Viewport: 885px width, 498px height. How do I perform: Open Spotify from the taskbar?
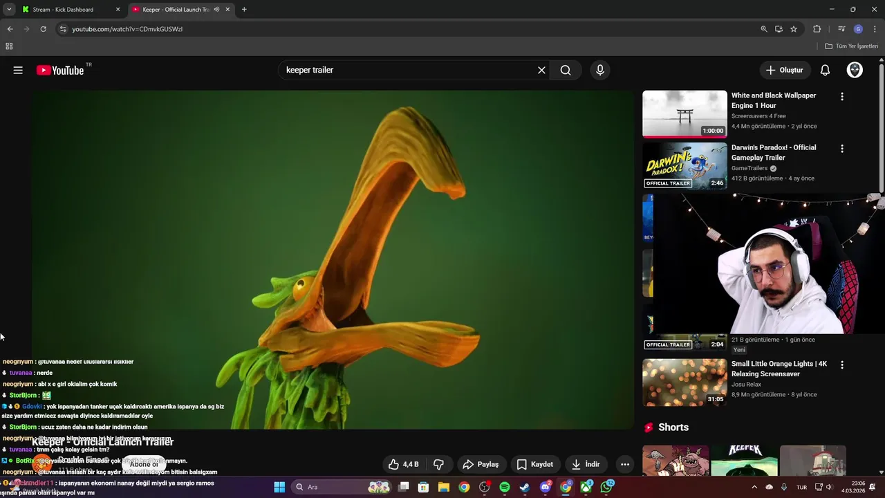(505, 487)
